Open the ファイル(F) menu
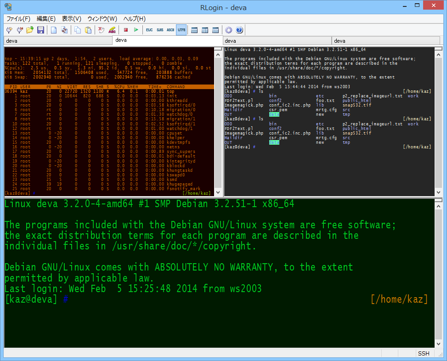Screen dimensions: 447x361 point(18,19)
